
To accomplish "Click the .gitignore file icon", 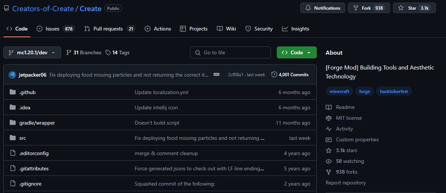I will point(13,184).
